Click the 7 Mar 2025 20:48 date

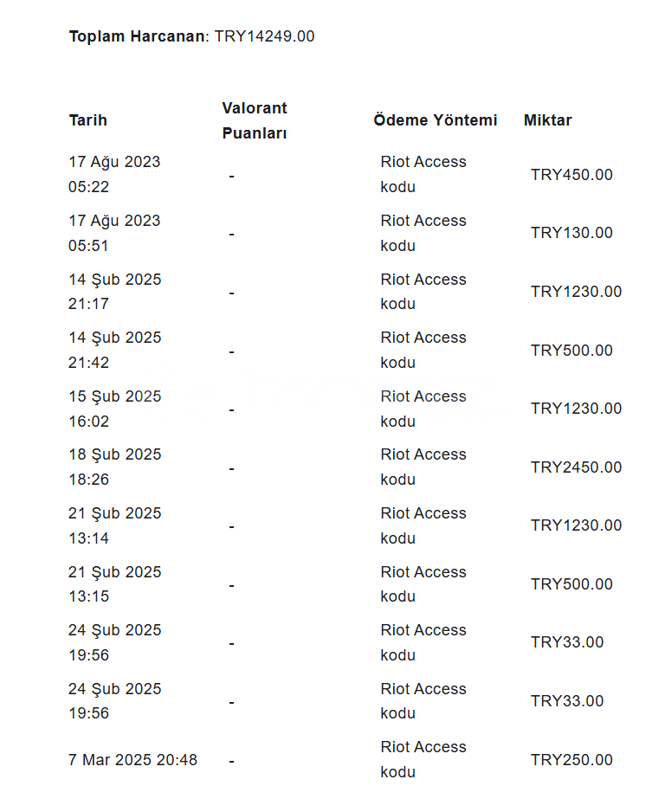pos(133,760)
